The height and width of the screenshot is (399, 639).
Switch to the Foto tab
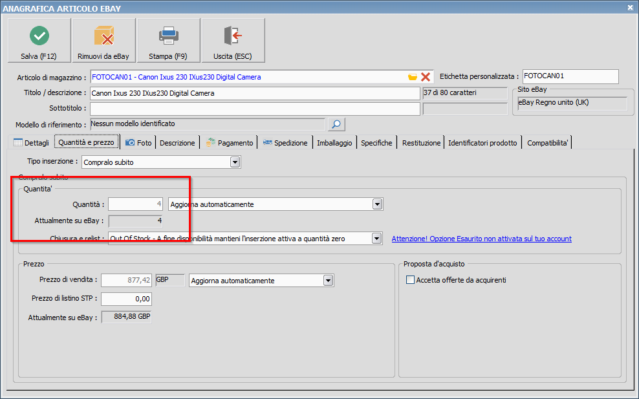138,143
